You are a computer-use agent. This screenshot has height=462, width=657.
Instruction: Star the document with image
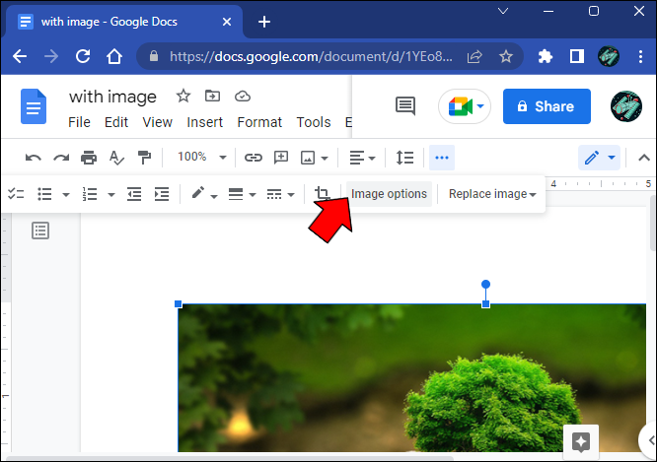[183, 97]
